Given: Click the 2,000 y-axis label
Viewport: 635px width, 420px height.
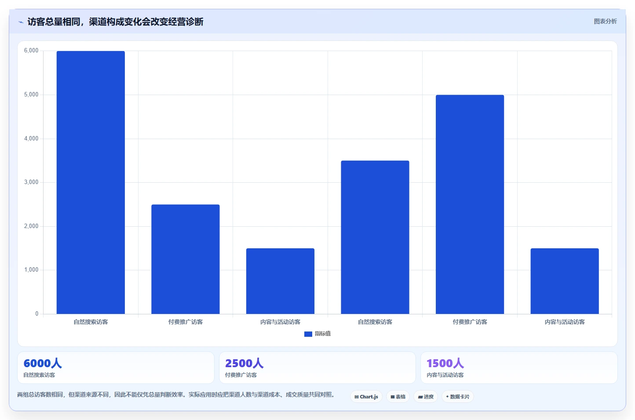Looking at the screenshot, I should pos(31,226).
